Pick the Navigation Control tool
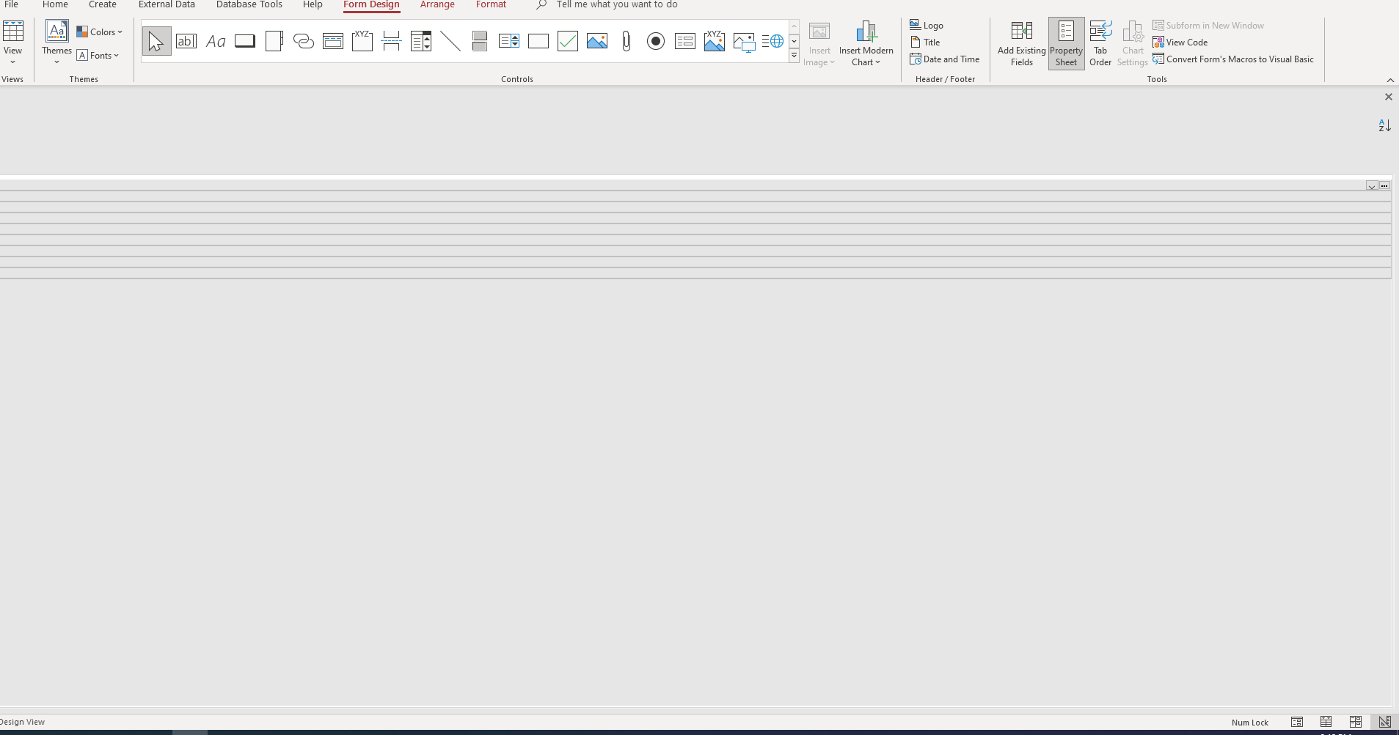Screen dimensions: 1399x735 point(333,41)
